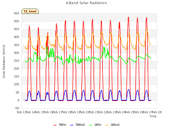The height and width of the screenshot is (130, 173).
Task: Toggle the LWin legend entry
Action: click(x=95, y=125)
